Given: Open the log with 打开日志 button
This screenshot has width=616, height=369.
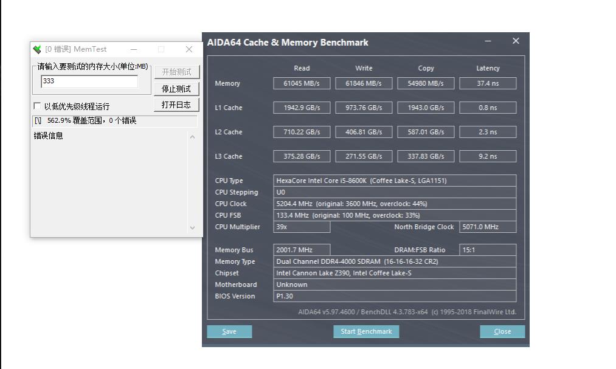Looking at the screenshot, I should coord(176,105).
